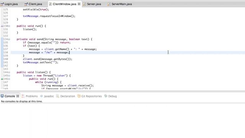Click the "if (text) {" line
Image resolution: width=245 pixels, height=138 pixels.
(x=31, y=46)
